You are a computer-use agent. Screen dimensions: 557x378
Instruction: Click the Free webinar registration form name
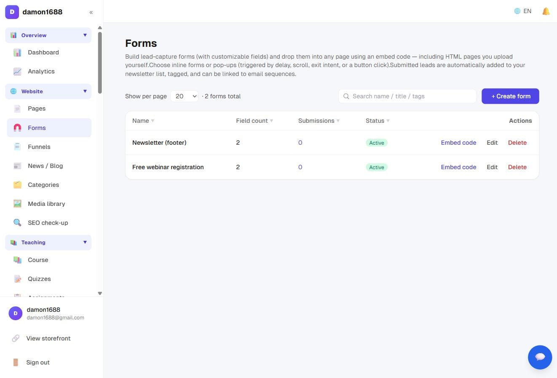(x=168, y=167)
